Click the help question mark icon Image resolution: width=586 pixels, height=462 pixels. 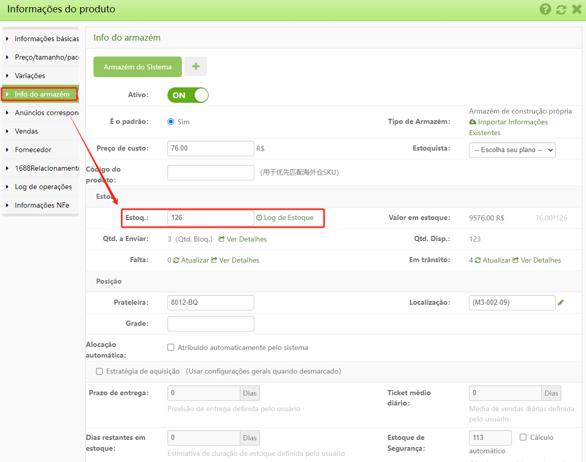(545, 9)
